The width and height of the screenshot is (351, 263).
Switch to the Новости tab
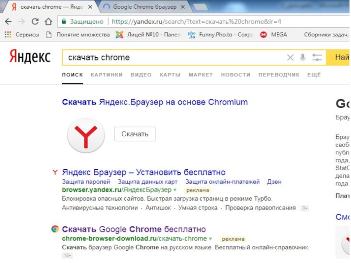[x=236, y=75]
